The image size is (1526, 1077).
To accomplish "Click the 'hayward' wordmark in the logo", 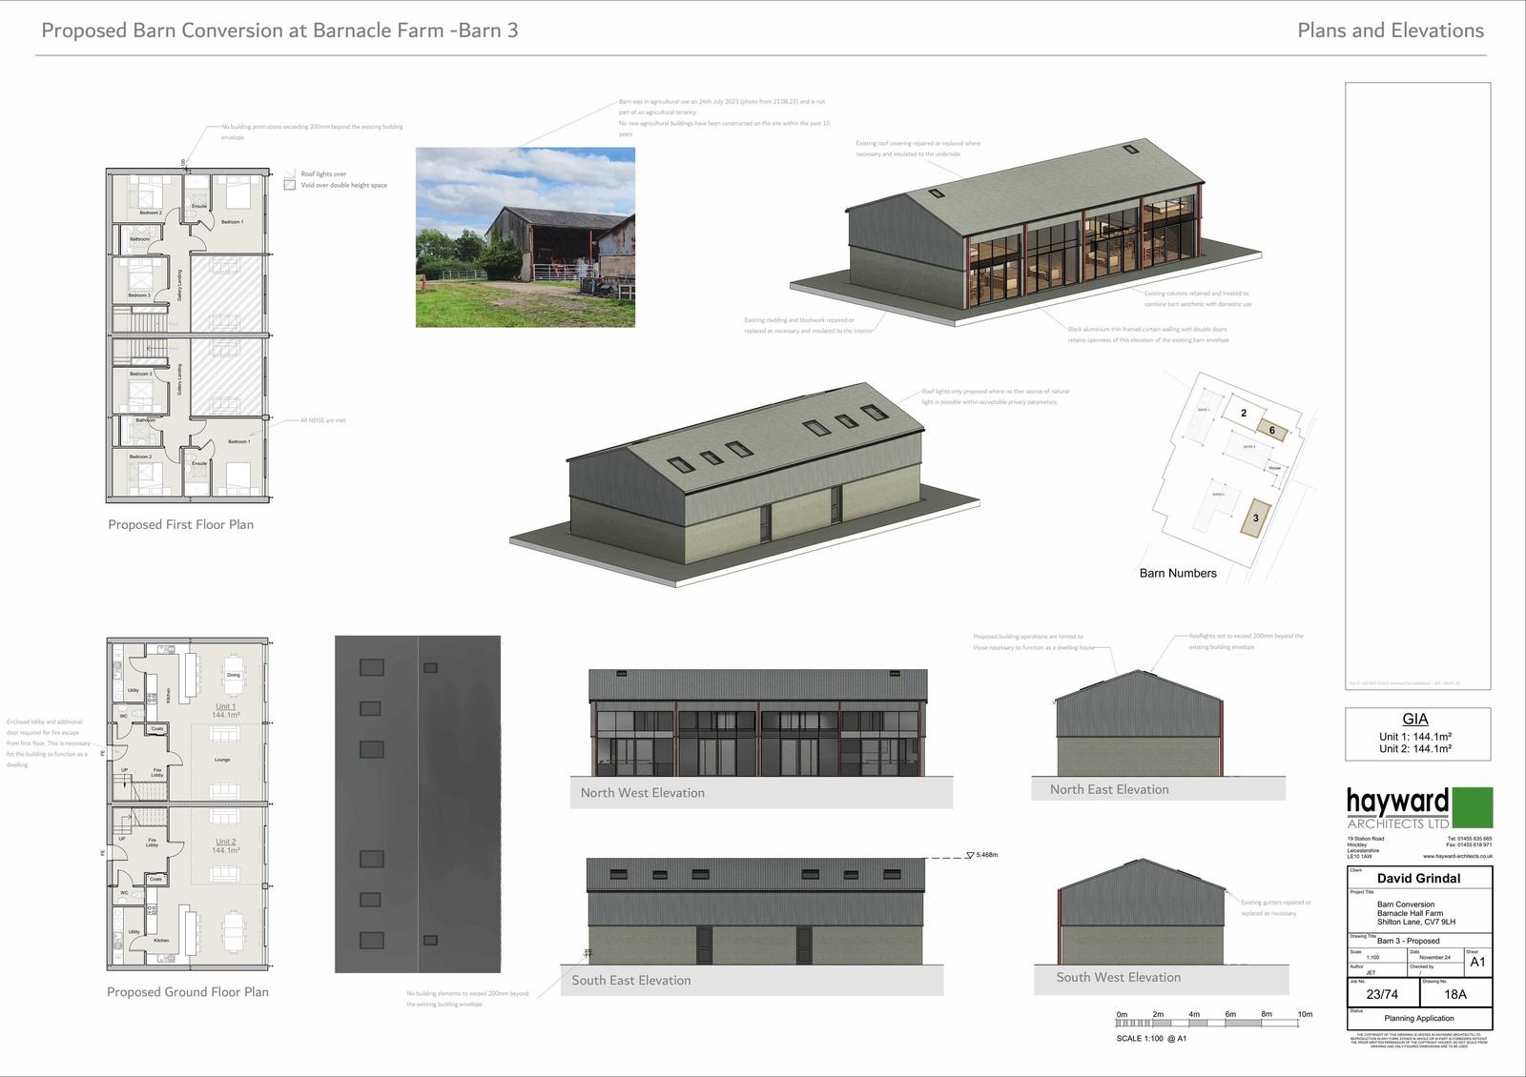I will (1397, 803).
